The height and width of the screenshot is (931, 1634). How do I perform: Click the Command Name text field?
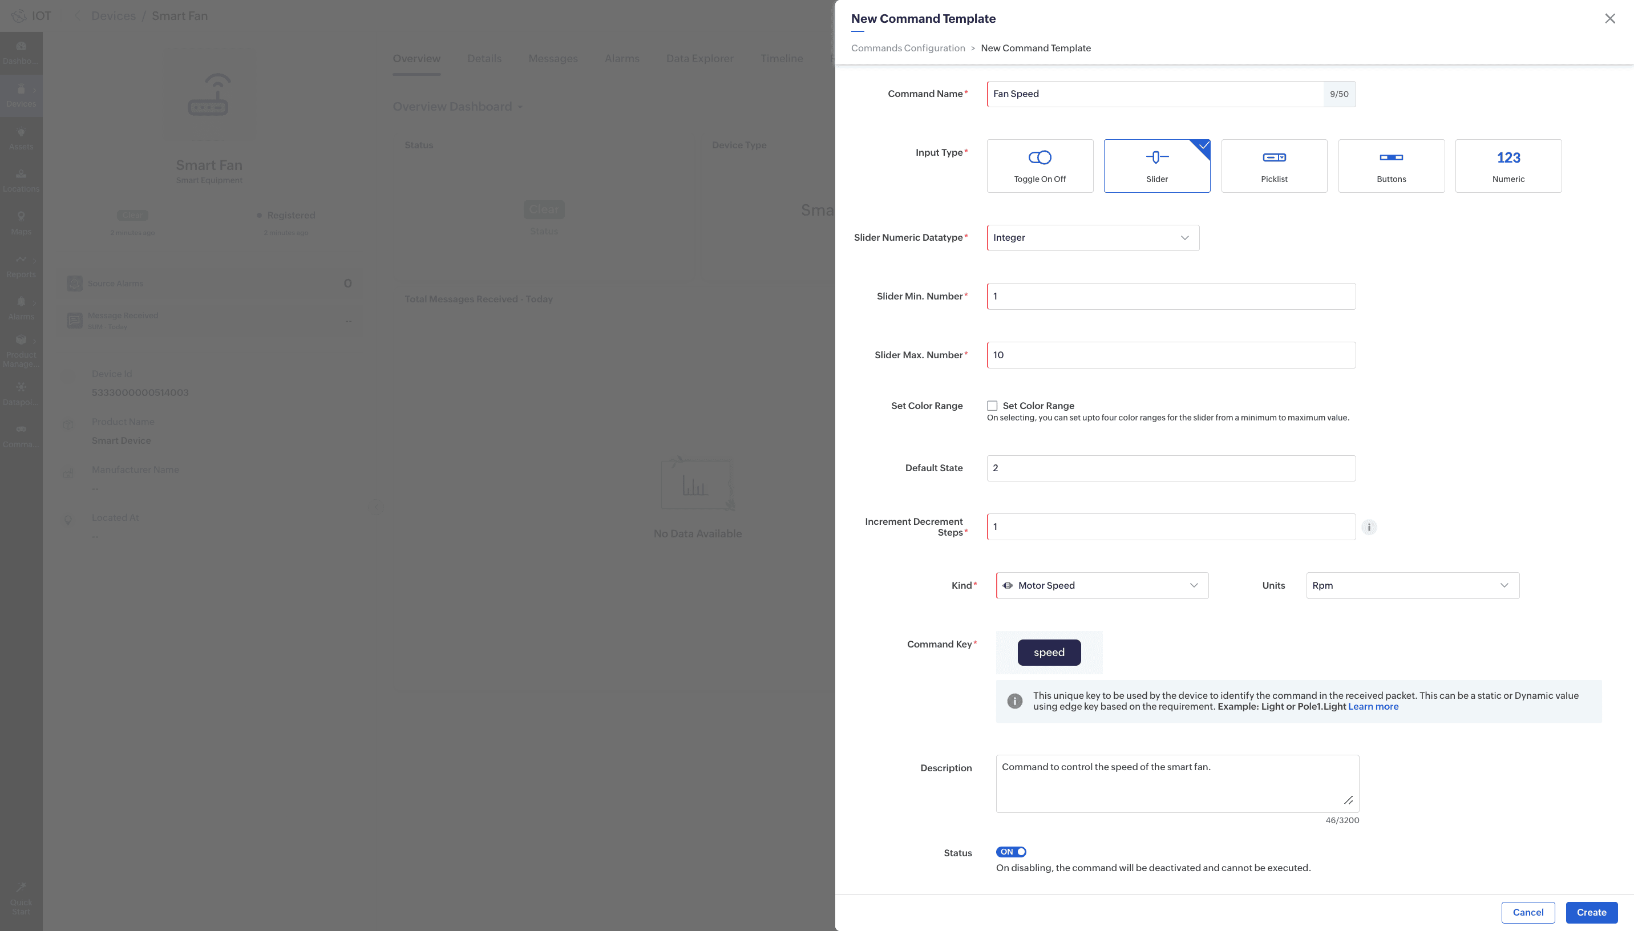[1154, 94]
